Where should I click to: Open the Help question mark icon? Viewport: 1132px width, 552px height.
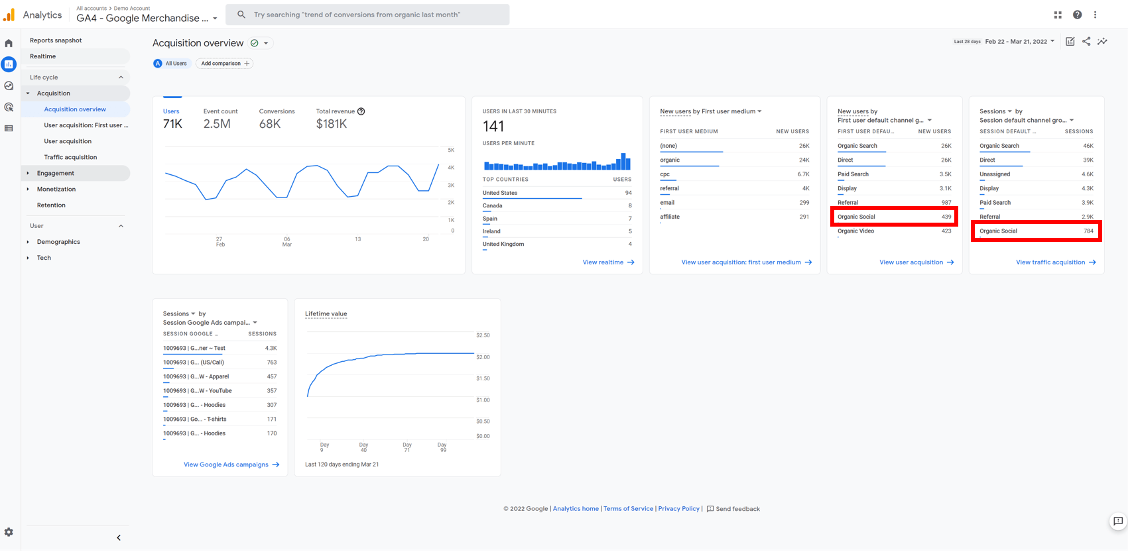pyautogui.click(x=1077, y=15)
